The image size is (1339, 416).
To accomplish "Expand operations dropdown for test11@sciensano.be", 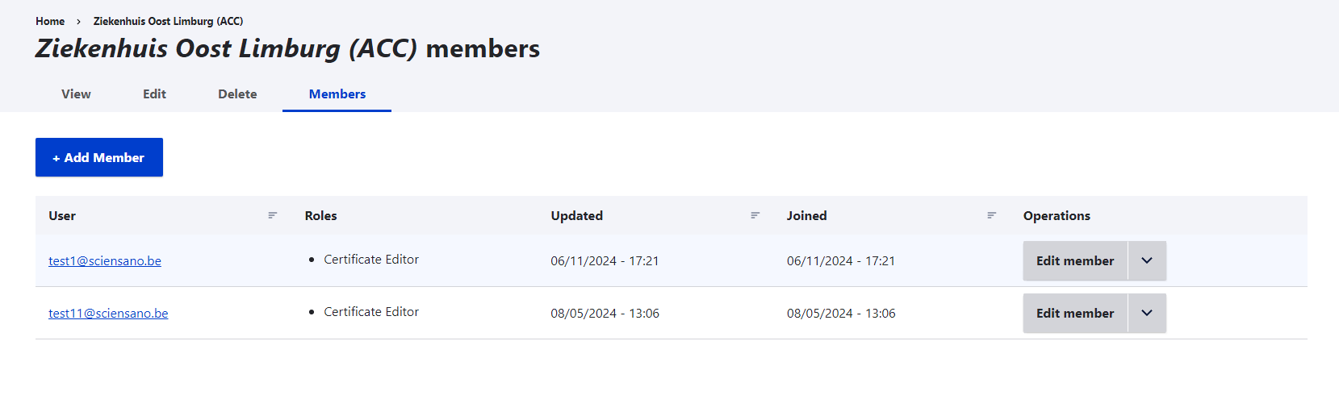I will pyautogui.click(x=1147, y=313).
